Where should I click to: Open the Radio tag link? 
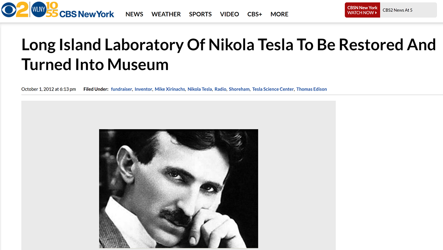[220, 89]
